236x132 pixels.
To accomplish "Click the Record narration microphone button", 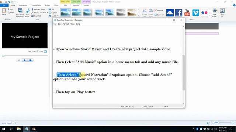I will [x=39, y=12].
